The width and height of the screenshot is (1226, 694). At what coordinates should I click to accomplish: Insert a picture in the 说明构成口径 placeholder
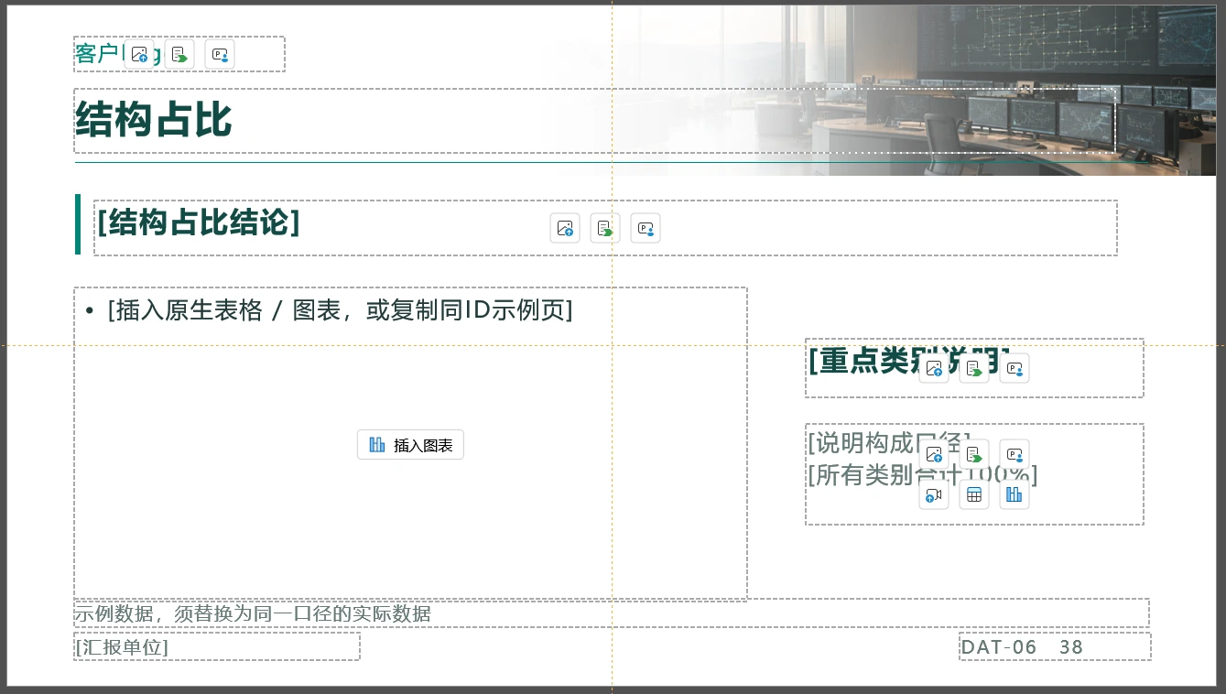[x=934, y=454]
